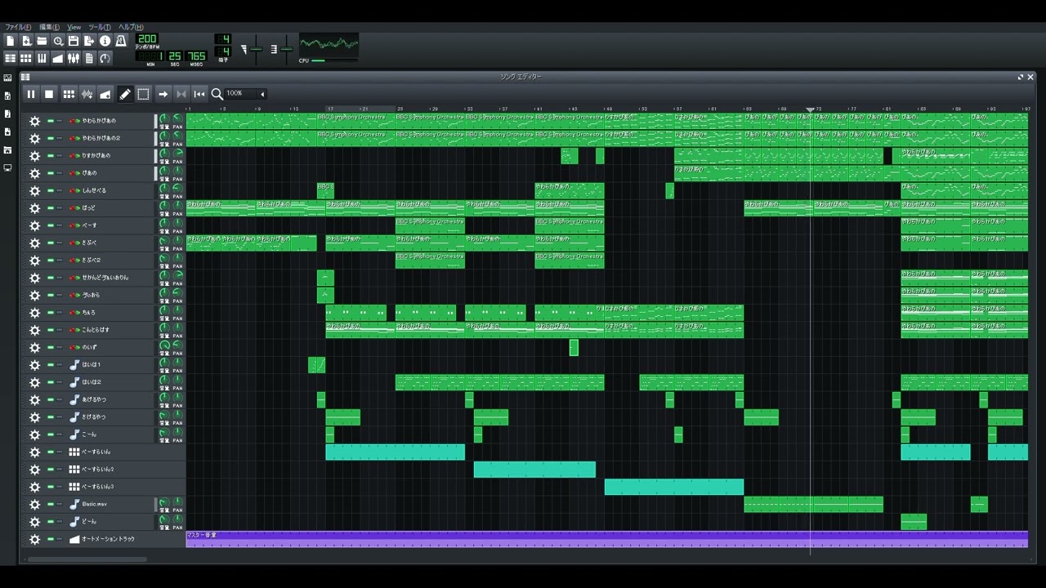Save the current project

[74, 41]
